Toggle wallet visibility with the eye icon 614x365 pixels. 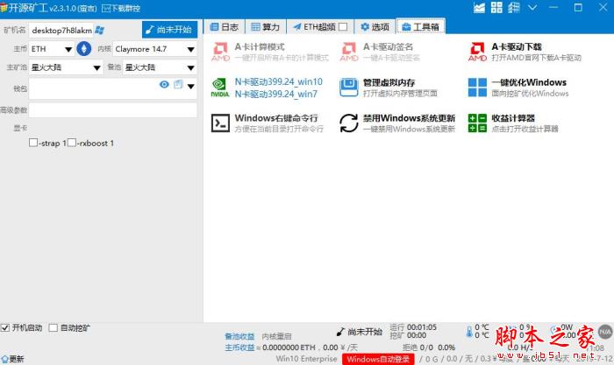[x=164, y=84]
